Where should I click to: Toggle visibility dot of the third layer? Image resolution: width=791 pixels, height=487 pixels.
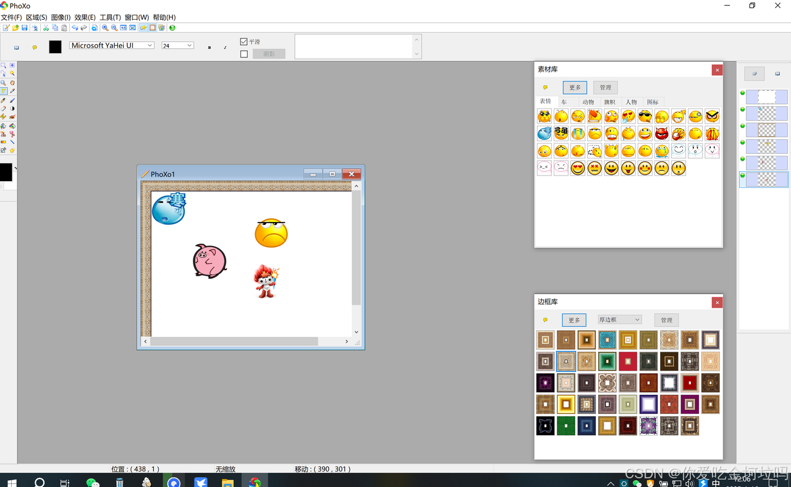(742, 126)
